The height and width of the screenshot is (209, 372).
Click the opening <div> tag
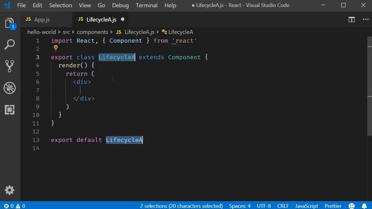pos(82,82)
